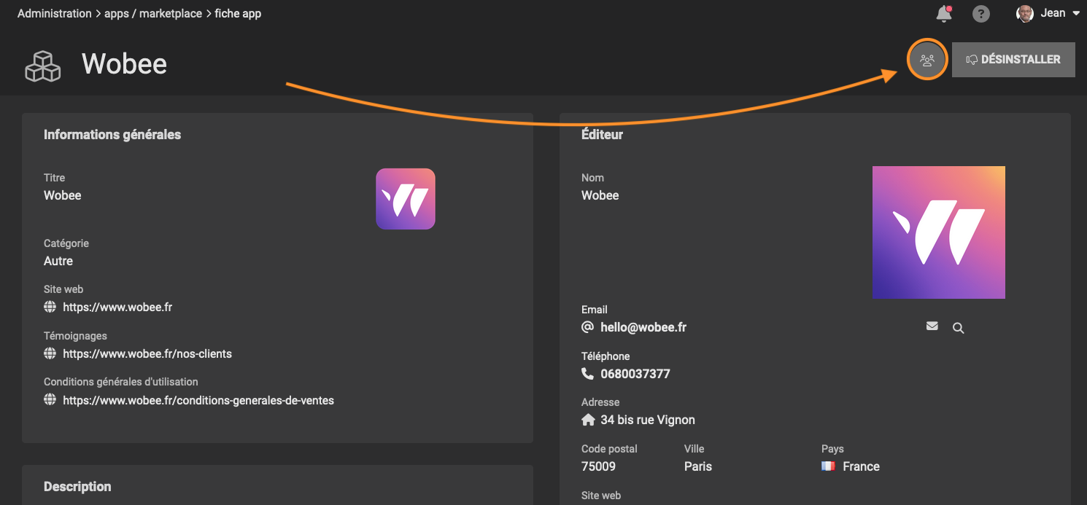Click the magnifier icon under editor logo
This screenshot has height=505, width=1087.
coord(958,328)
